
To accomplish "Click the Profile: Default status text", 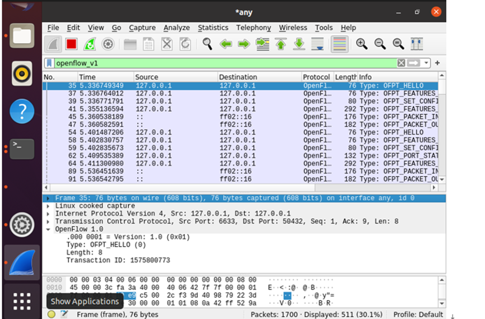I will [418, 315].
